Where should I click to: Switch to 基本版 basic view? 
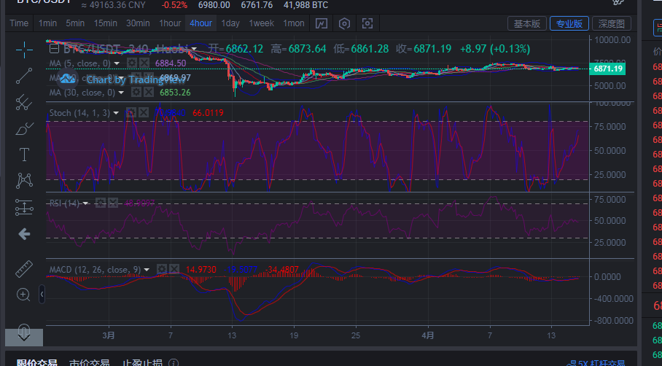[x=527, y=23]
